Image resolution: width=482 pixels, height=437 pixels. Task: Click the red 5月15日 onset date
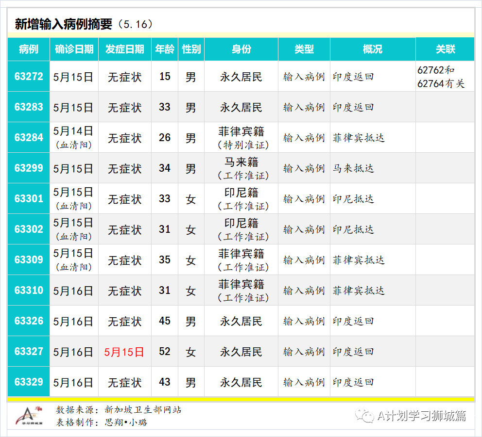pos(124,352)
